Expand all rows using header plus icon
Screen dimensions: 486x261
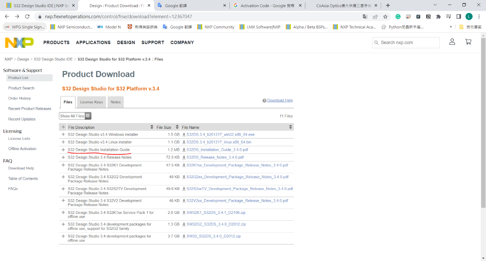point(63,127)
